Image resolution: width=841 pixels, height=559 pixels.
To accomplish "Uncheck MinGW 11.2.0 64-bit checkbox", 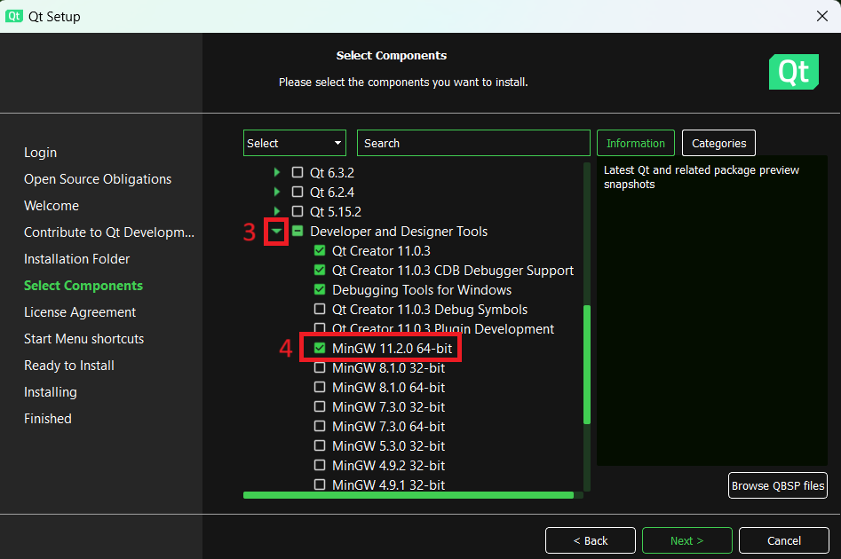I will point(320,349).
